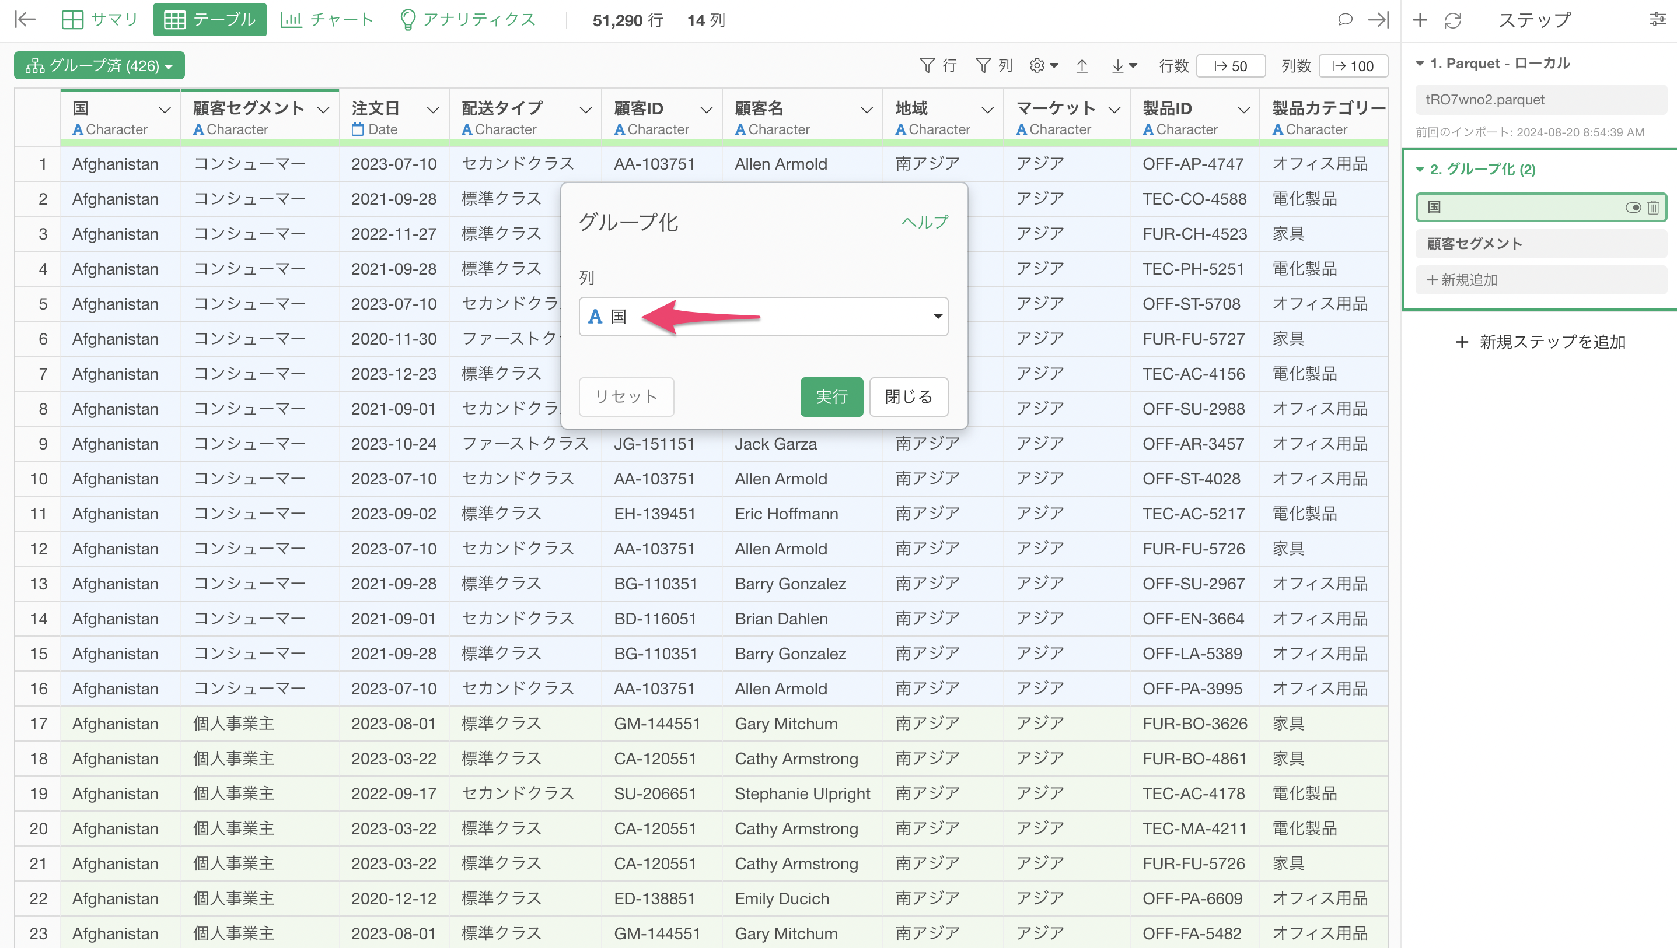Click 新規ステップを追加
Image resolution: width=1677 pixels, height=948 pixels.
pos(1541,342)
